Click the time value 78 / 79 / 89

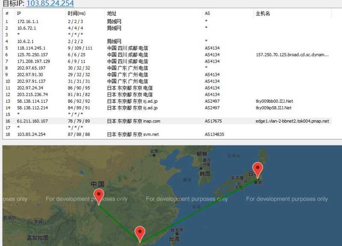coord(79,121)
